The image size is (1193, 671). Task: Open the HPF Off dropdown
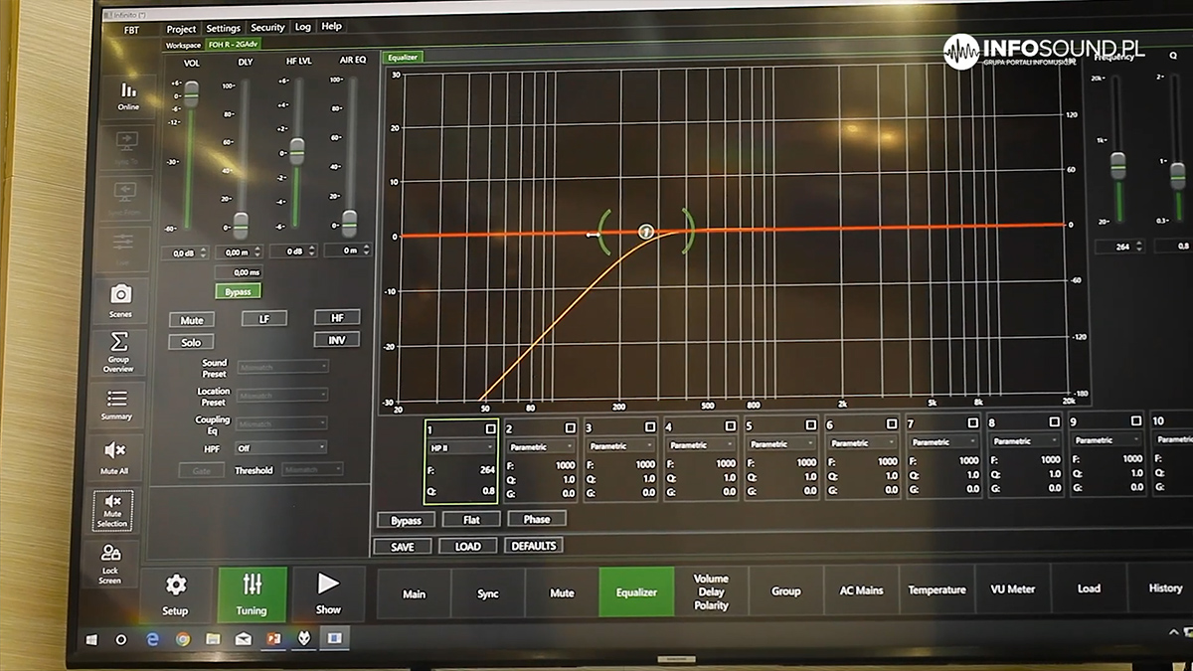click(x=280, y=447)
